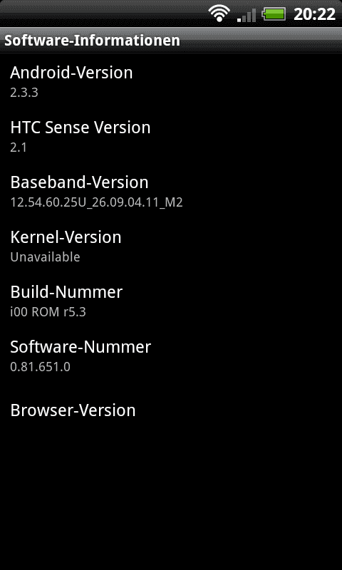342x570 pixels.
Task: Tap the Unavailable kernel text
Action: click(x=45, y=257)
